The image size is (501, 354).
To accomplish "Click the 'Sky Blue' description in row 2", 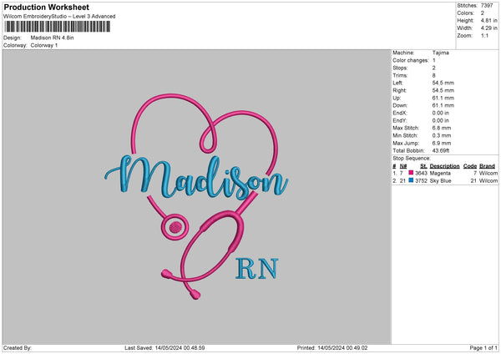I will (440, 181).
